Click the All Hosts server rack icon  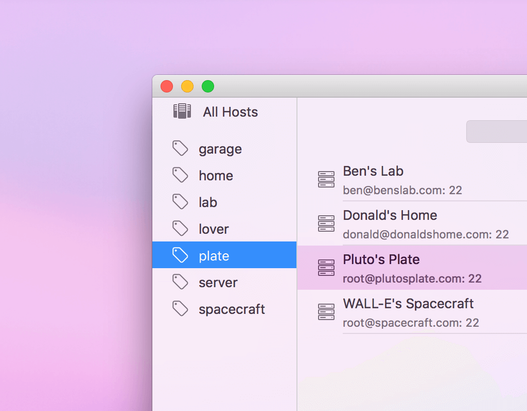182,111
